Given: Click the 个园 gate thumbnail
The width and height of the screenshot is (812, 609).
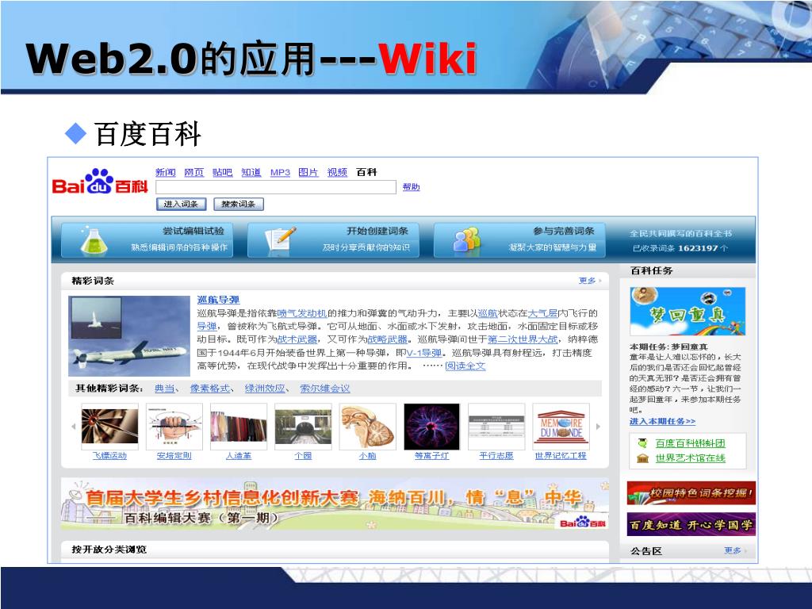Looking at the screenshot, I should (303, 426).
